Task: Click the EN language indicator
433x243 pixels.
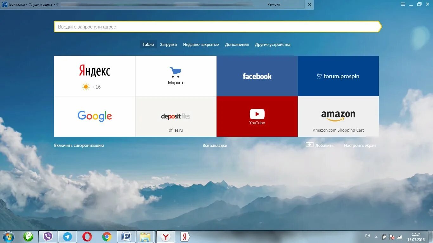Action: click(x=367, y=236)
